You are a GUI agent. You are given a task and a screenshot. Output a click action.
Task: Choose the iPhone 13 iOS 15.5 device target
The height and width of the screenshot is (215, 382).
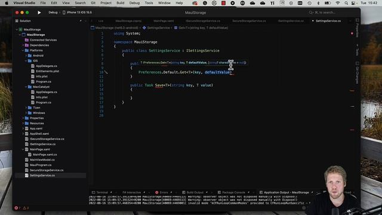coord(78,13)
